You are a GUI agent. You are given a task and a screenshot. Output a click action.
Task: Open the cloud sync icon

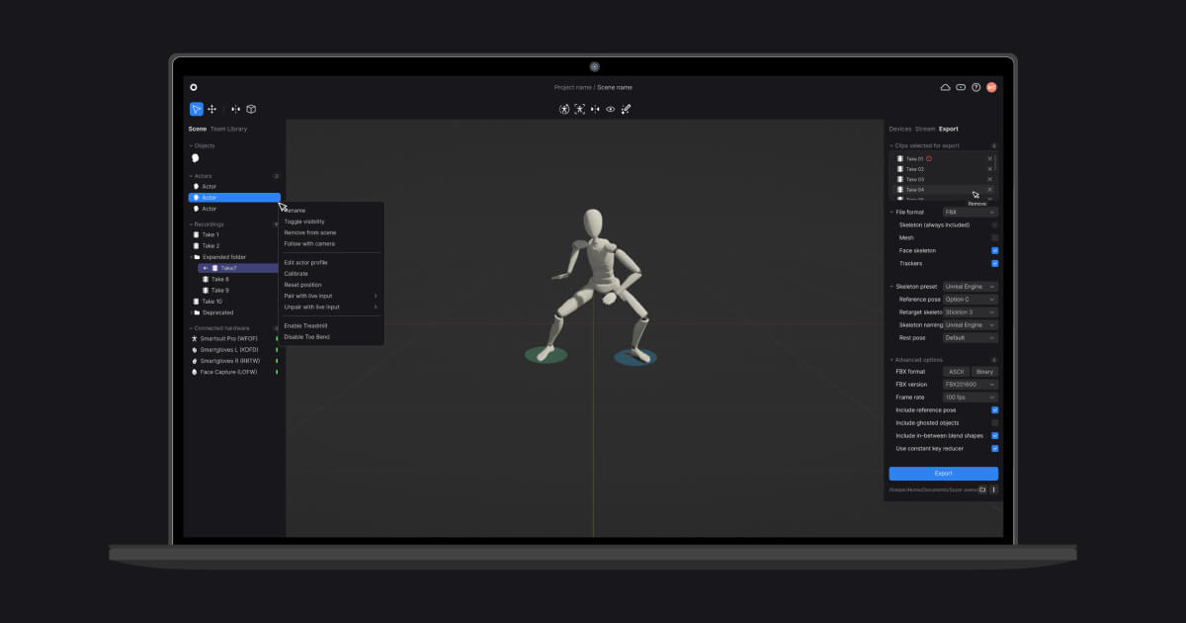click(x=945, y=87)
